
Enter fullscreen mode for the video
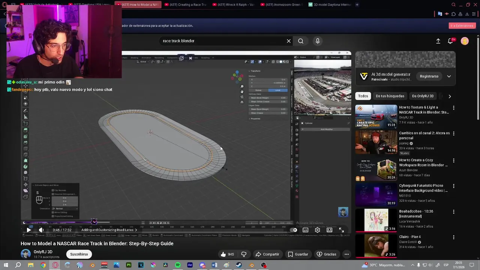tap(342, 230)
